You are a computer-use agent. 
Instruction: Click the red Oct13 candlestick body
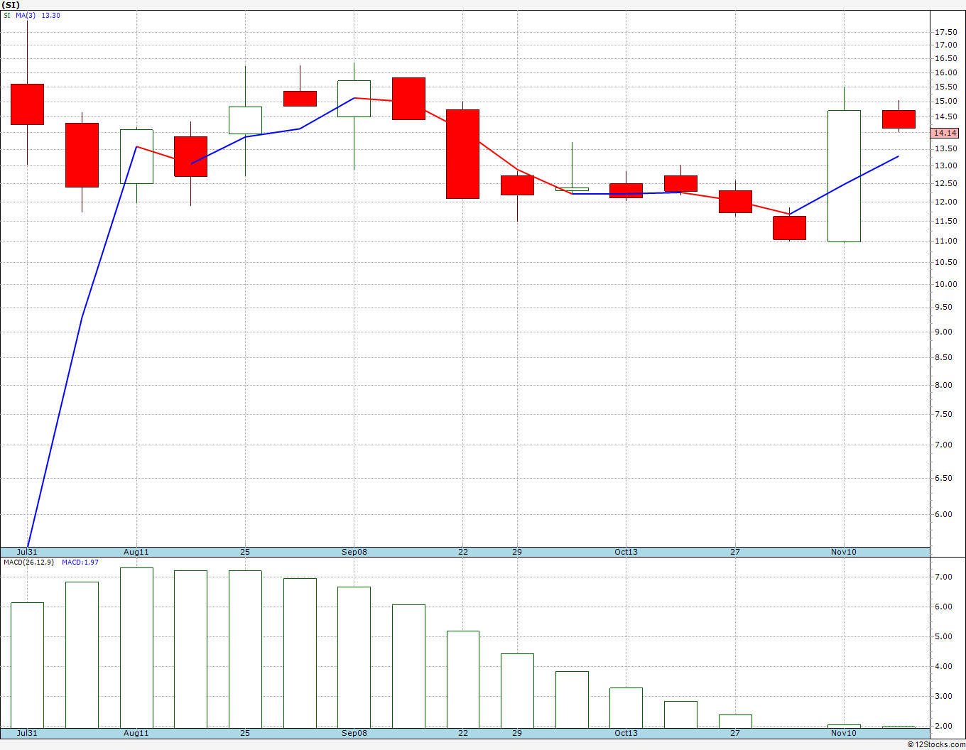626,190
